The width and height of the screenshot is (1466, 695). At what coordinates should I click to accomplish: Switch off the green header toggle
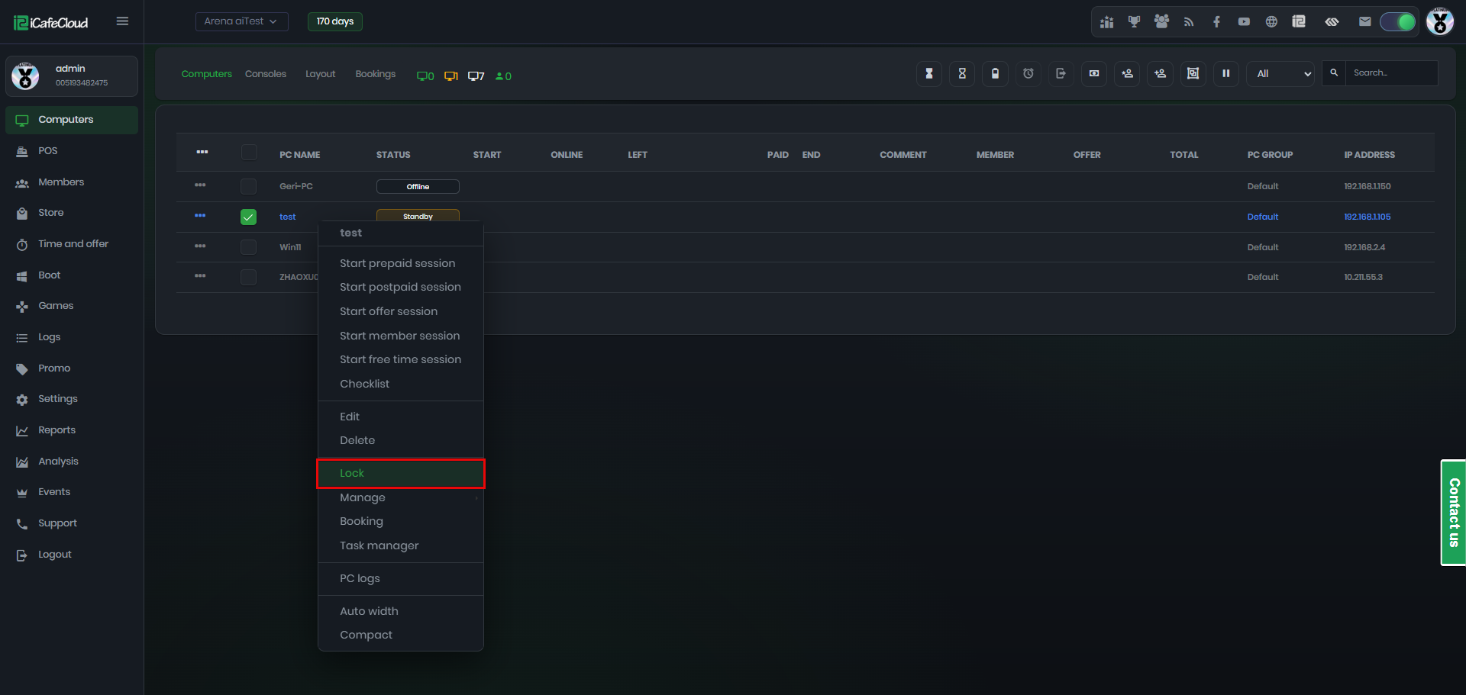coord(1397,22)
